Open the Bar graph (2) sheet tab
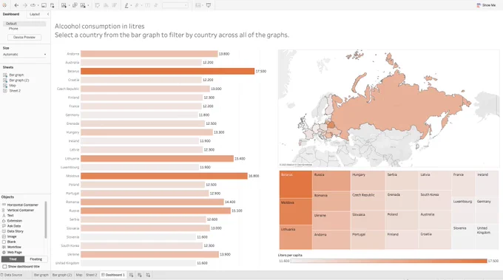 coord(62,275)
